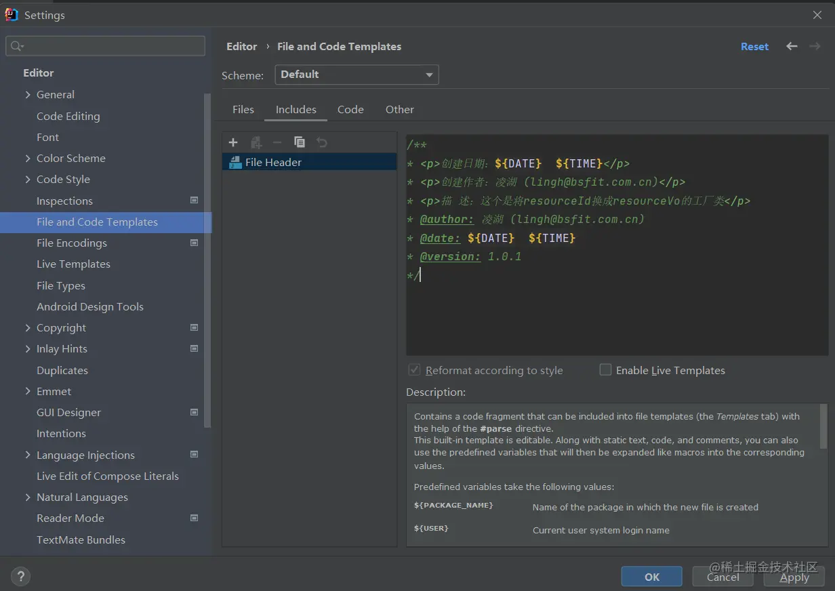
Task: Toggle Reformat according to style checkbox
Action: pos(414,370)
